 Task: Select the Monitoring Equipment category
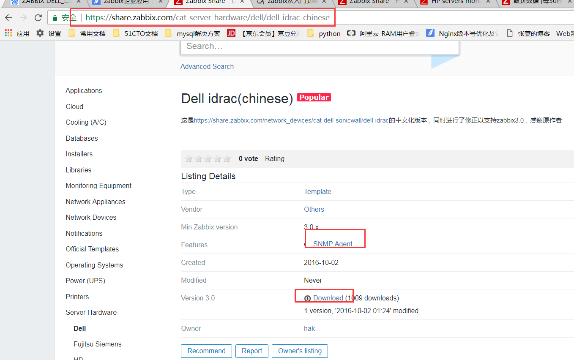pyautogui.click(x=98, y=185)
